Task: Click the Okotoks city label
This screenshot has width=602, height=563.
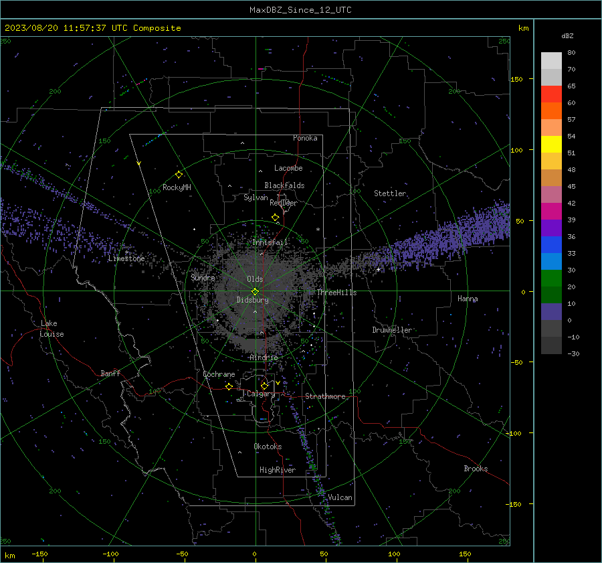Action: tap(268, 447)
